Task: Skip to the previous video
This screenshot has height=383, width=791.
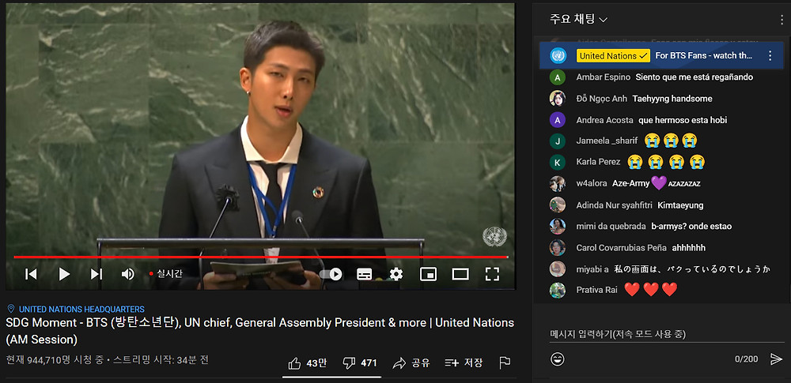Action: [x=31, y=274]
